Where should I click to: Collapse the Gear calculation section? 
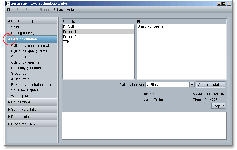point(9,39)
